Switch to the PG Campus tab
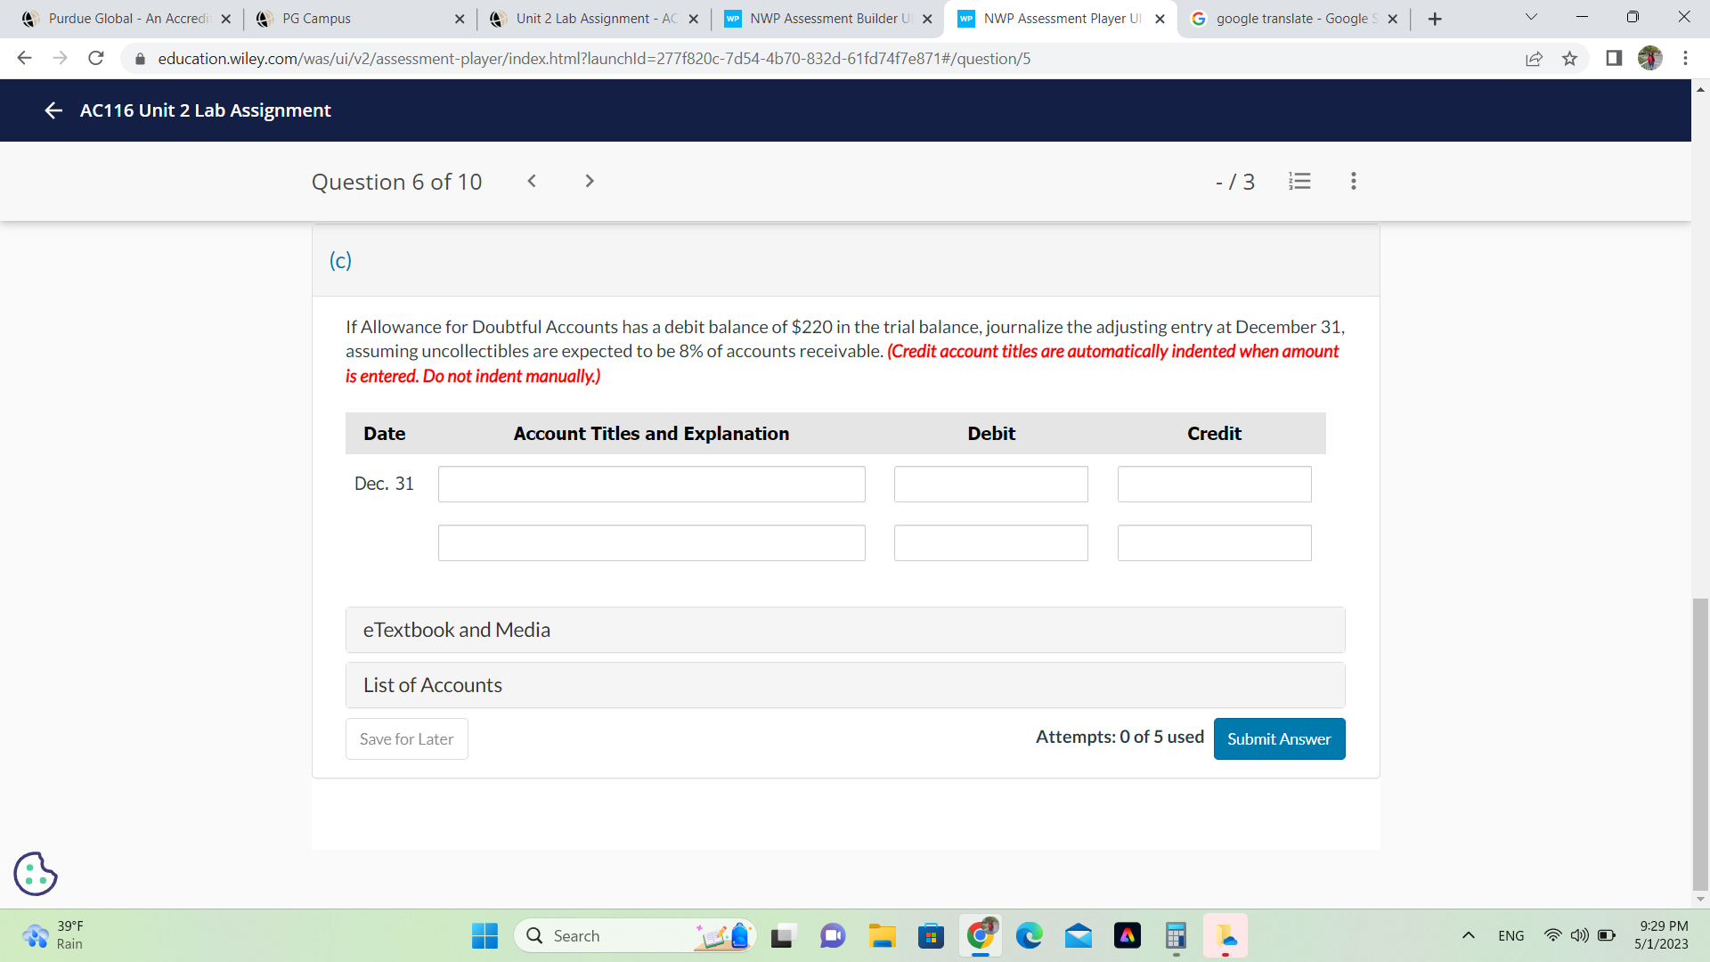The height and width of the screenshot is (962, 1710). point(356,19)
